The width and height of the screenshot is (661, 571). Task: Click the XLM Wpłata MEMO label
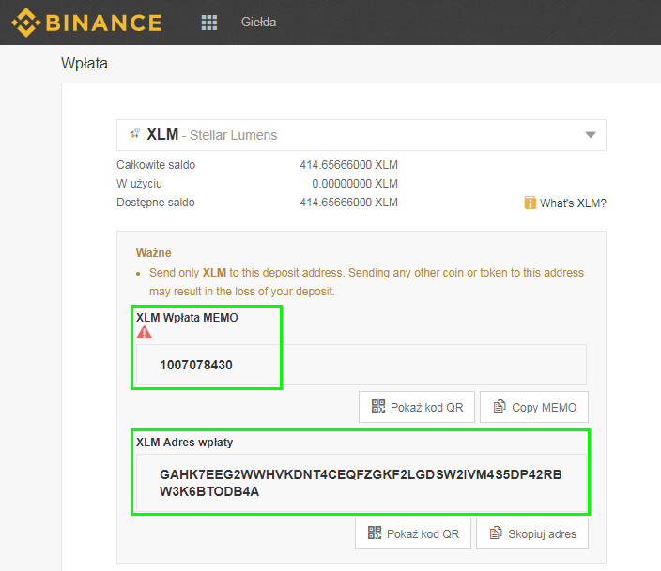click(187, 318)
